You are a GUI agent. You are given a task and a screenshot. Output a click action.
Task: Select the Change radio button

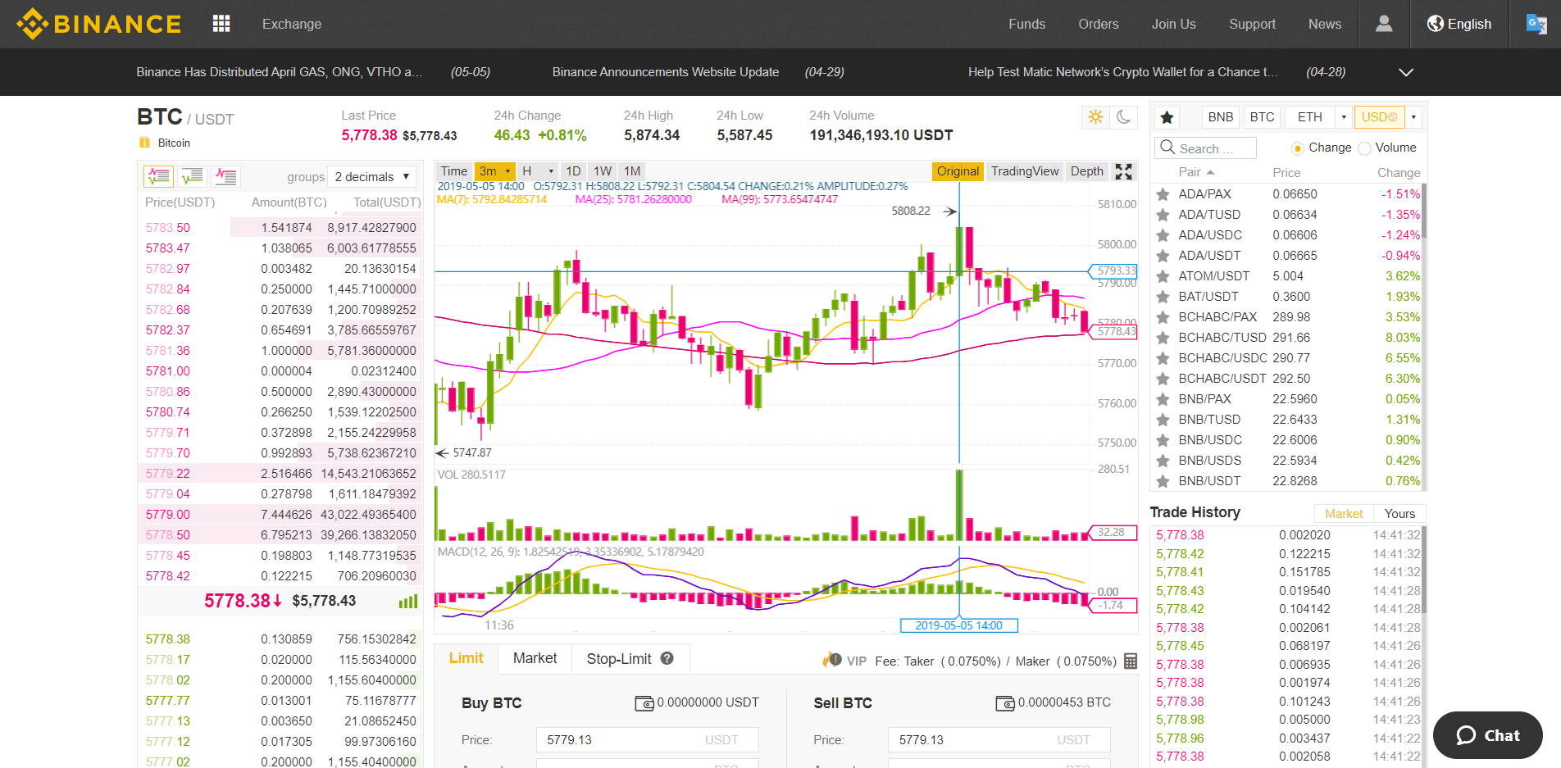(1297, 148)
